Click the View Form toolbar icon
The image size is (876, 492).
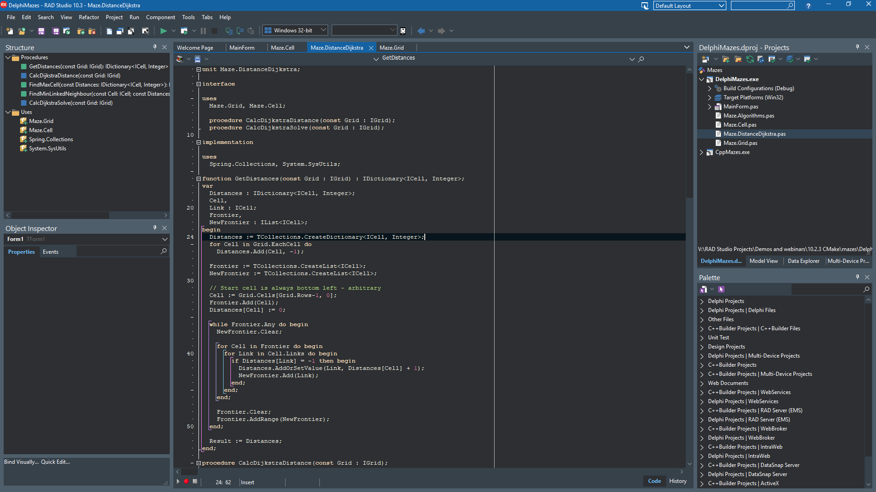120,31
